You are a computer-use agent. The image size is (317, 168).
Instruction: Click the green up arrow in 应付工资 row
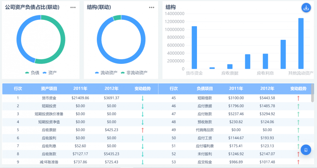pos(298,138)
